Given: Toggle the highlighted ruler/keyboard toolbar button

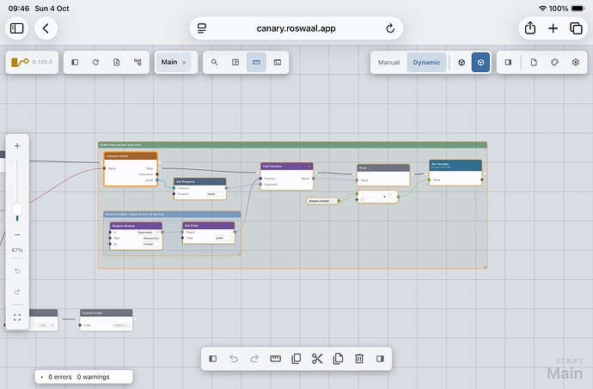Looking at the screenshot, I should point(256,62).
